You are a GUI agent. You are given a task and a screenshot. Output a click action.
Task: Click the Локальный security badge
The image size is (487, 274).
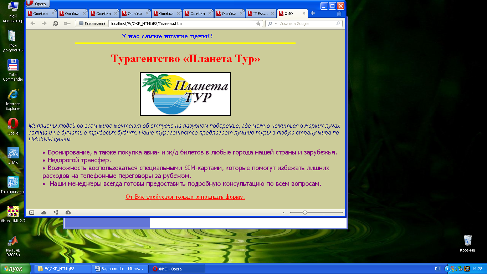point(92,24)
